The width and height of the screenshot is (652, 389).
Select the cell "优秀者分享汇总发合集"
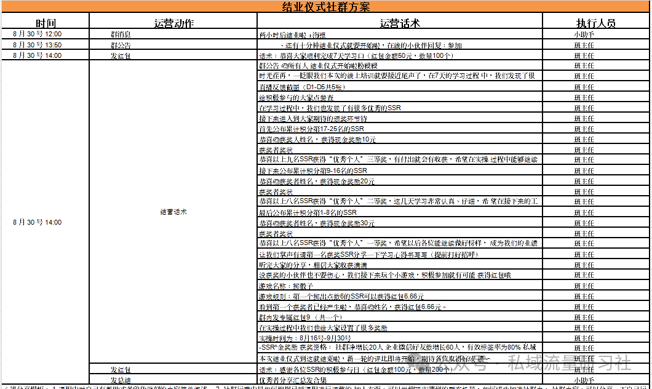click(x=400, y=380)
